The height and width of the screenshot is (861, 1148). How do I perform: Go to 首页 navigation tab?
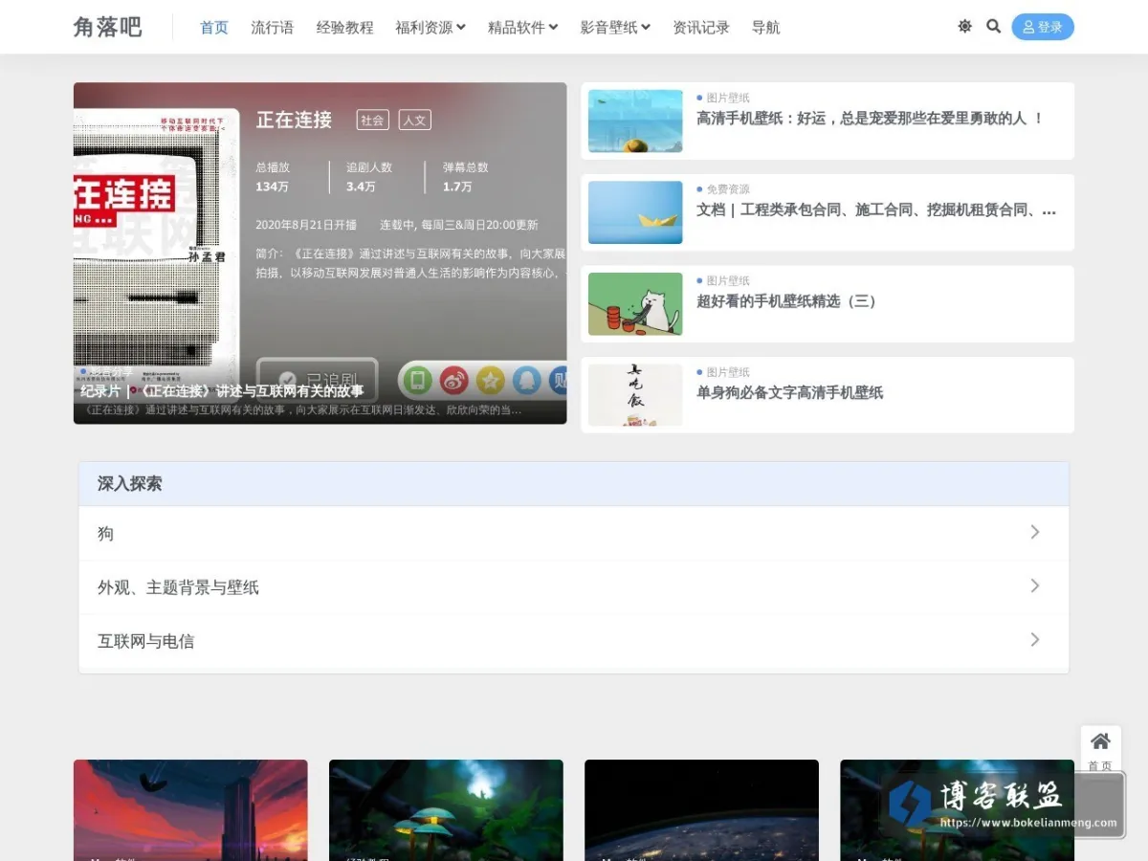pos(214,27)
